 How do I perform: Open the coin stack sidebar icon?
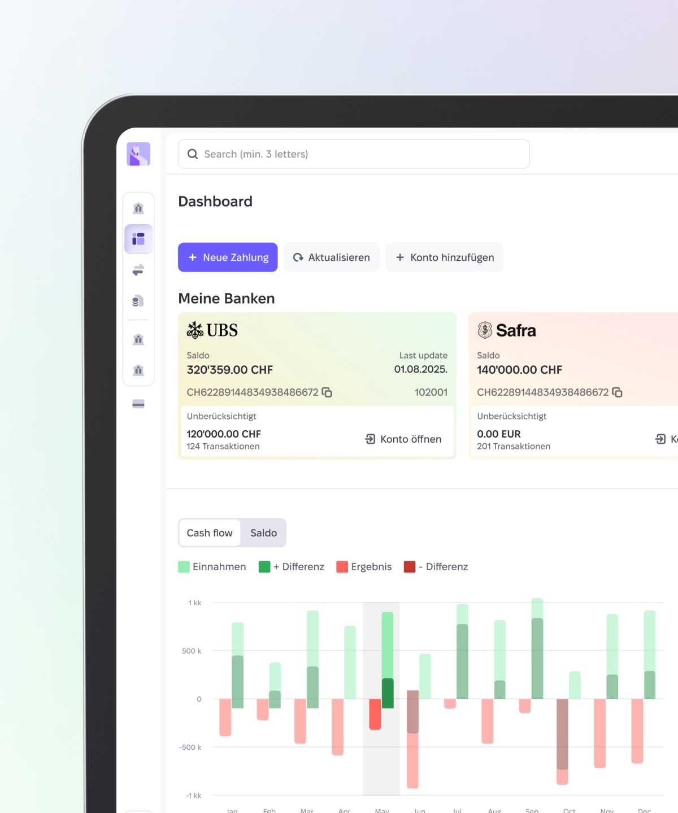coord(138,301)
